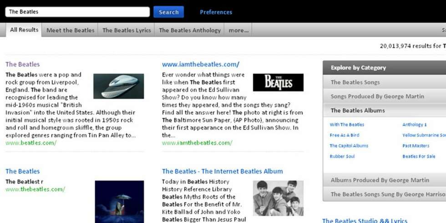Open The Beatles Studio && Lyrics result
This screenshot has width=446, height=223.
365,221
